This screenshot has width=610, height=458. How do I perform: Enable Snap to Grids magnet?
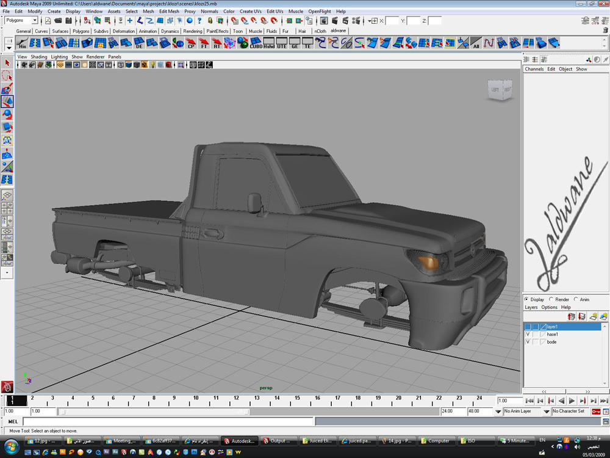234,21
